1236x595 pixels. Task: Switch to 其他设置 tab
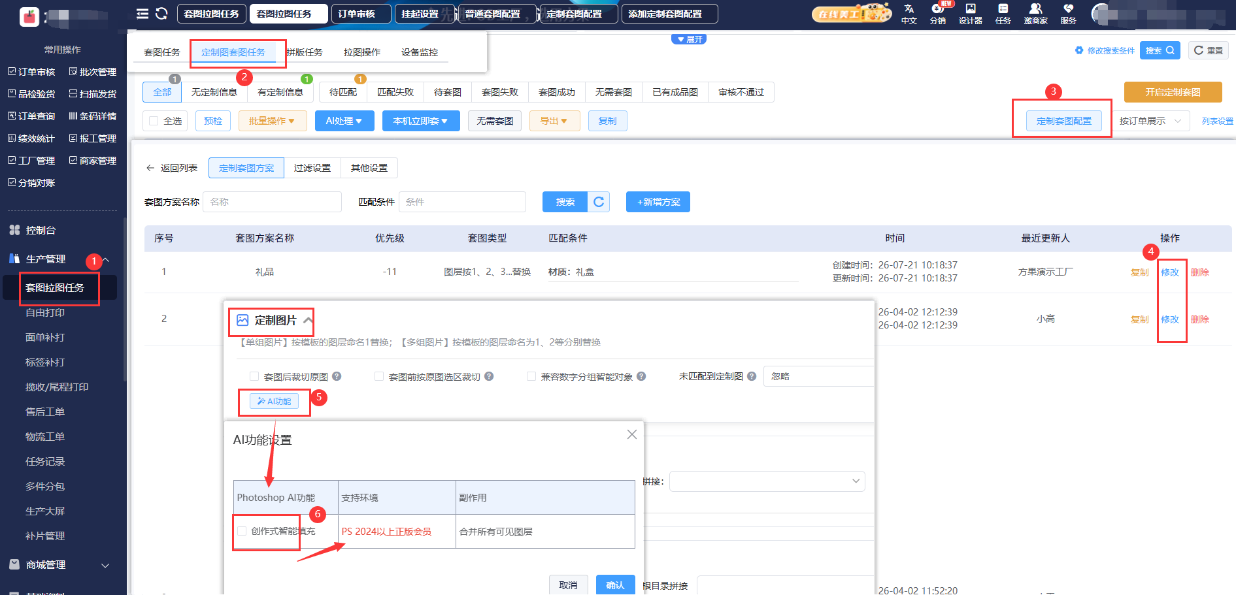coord(369,168)
